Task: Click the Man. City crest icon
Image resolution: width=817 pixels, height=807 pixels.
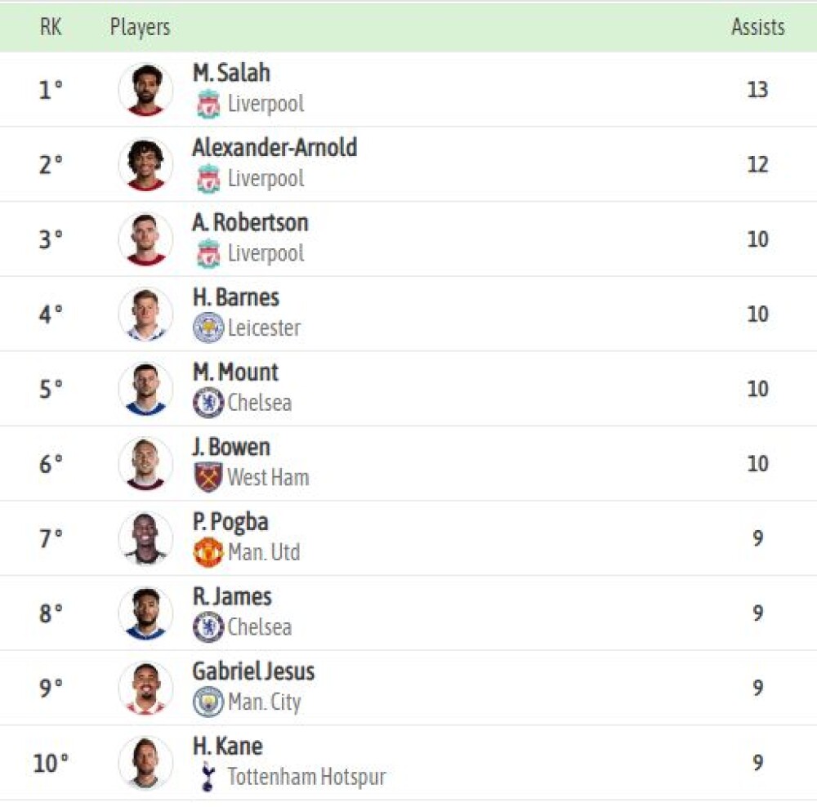Action: click(x=208, y=702)
